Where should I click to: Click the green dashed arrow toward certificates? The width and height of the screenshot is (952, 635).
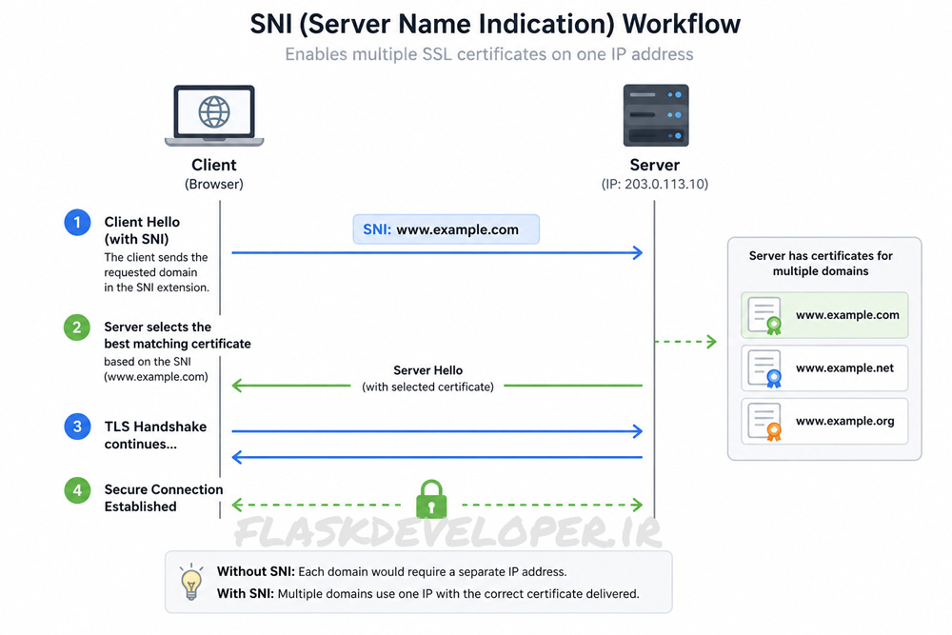pos(686,342)
